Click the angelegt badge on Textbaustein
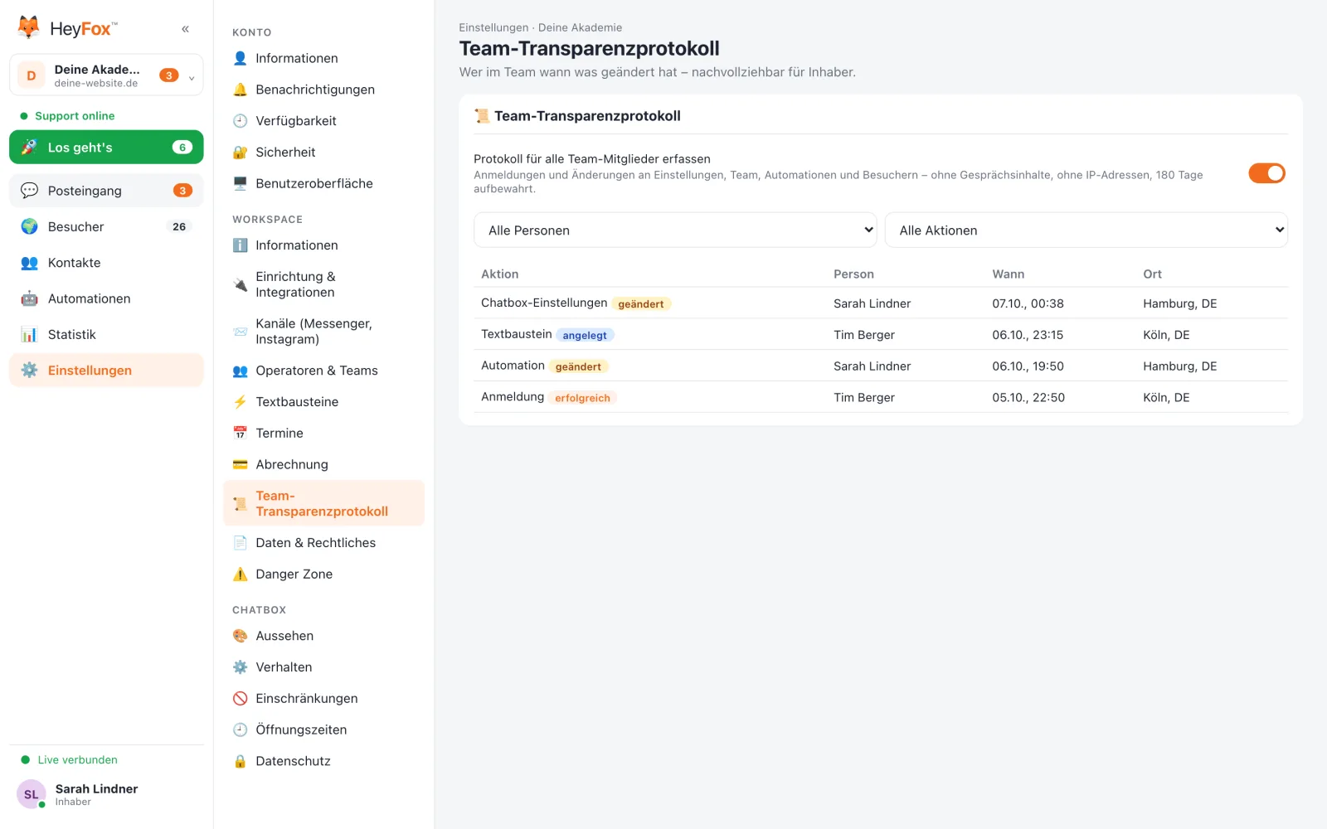Viewport: 1327px width, 829px height. [x=585, y=336]
